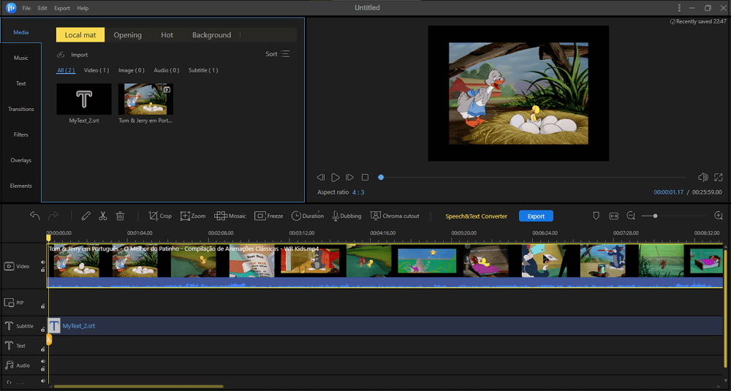731x391 pixels.
Task: Open the Elements sidebar section
Action: [x=21, y=186]
